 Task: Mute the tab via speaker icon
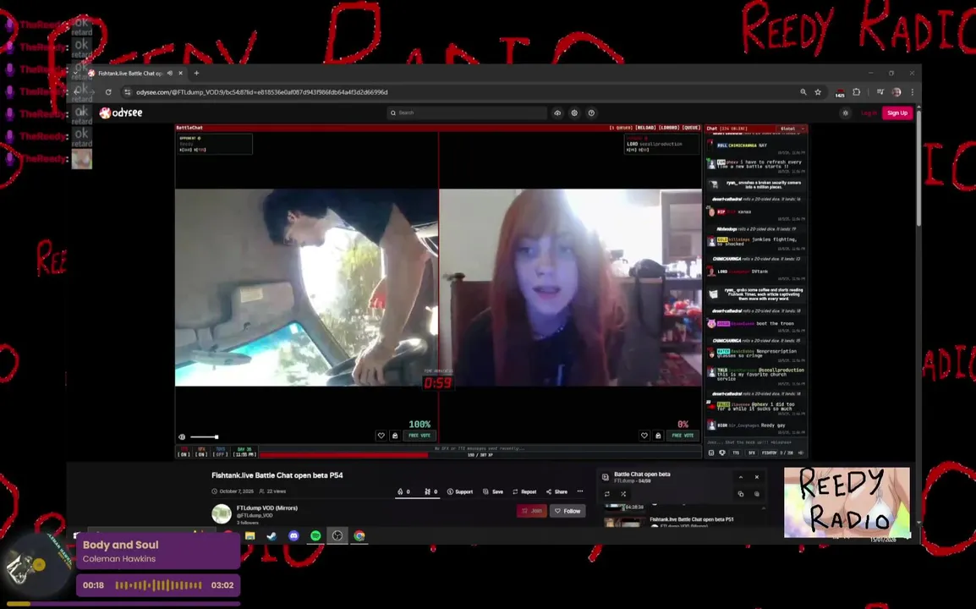[169, 73]
